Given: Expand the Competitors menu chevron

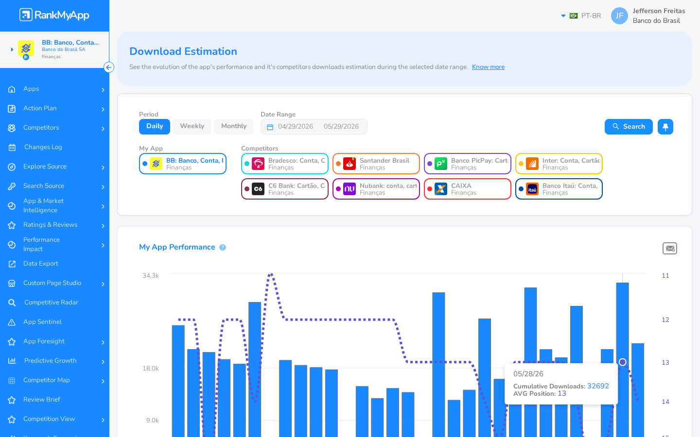Looking at the screenshot, I should click(103, 129).
